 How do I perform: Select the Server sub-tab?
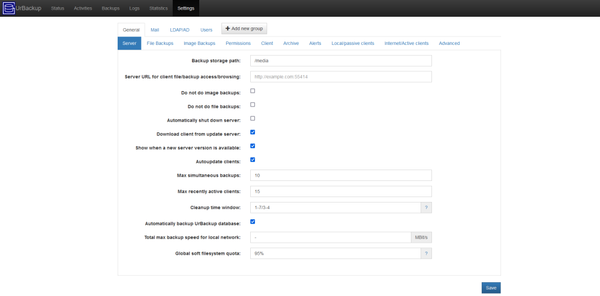pyautogui.click(x=130, y=43)
